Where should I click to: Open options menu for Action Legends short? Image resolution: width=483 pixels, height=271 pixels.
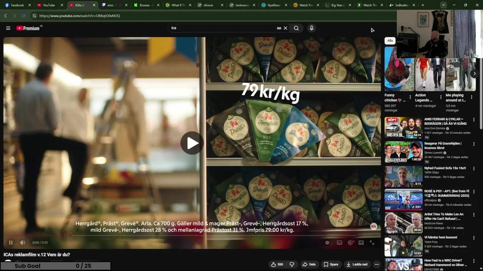pos(441,97)
